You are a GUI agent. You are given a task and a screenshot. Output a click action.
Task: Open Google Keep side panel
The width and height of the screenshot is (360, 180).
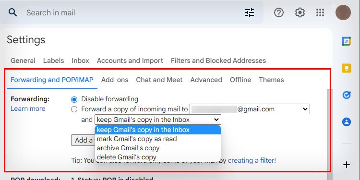click(346, 68)
